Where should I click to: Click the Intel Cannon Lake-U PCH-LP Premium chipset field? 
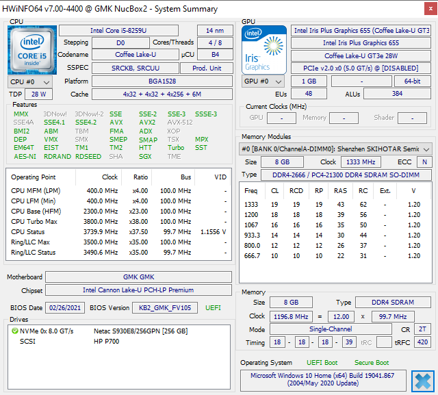138,290
